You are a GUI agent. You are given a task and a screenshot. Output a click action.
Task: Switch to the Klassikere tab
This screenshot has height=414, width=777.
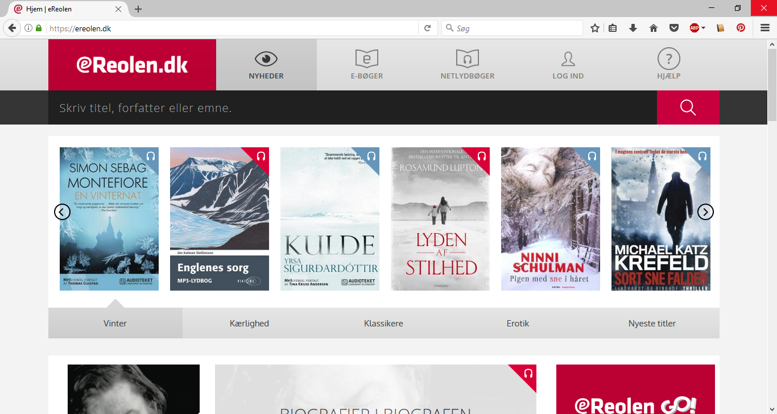point(383,323)
